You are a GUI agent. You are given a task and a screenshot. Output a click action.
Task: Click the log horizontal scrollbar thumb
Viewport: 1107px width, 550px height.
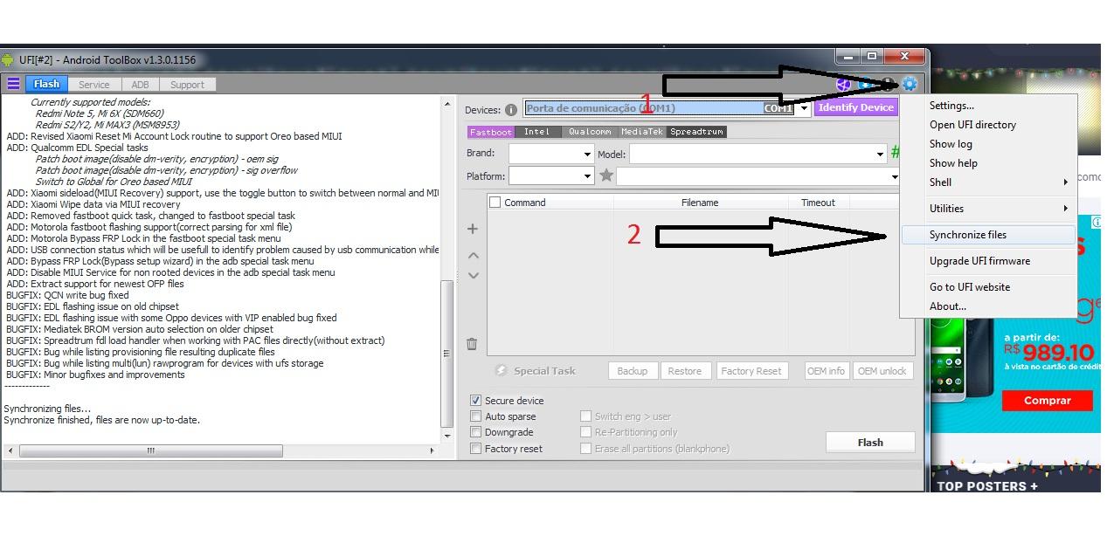pos(150,450)
